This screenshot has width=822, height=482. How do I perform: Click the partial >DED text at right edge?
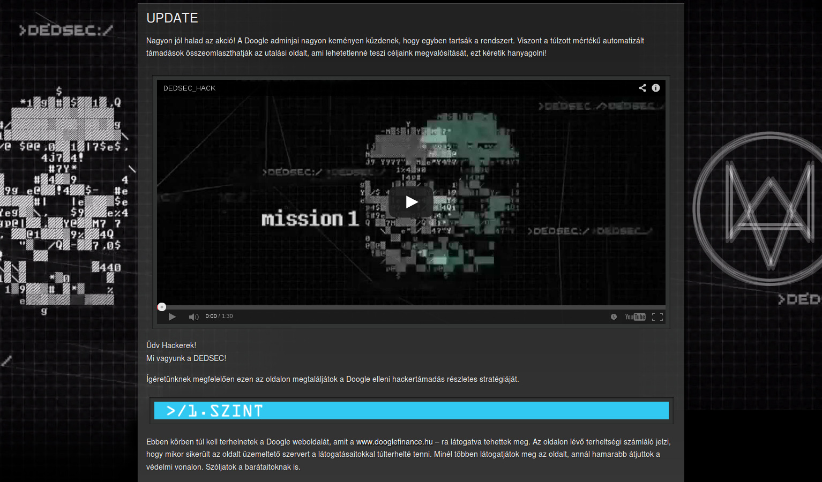(799, 299)
